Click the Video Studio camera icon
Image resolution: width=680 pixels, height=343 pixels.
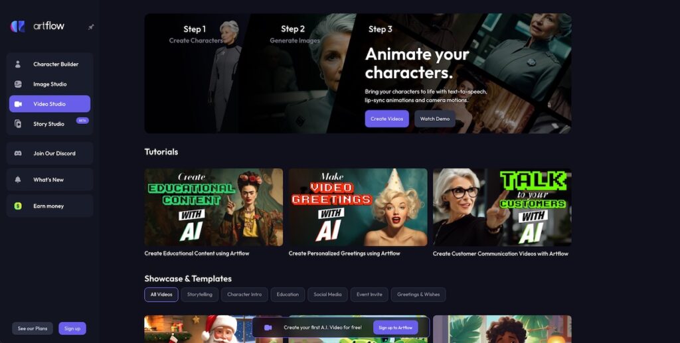(x=18, y=104)
